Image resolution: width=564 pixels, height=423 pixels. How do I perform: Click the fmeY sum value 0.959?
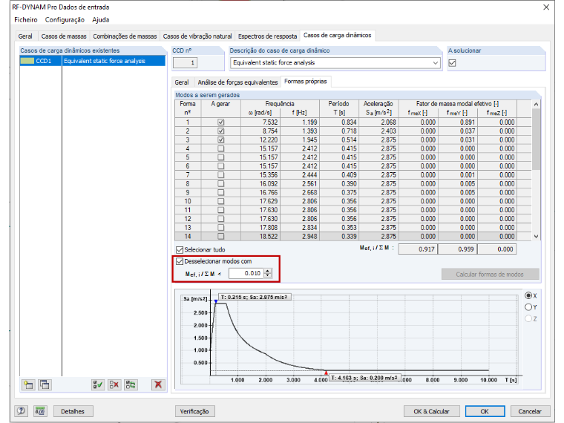457,249
